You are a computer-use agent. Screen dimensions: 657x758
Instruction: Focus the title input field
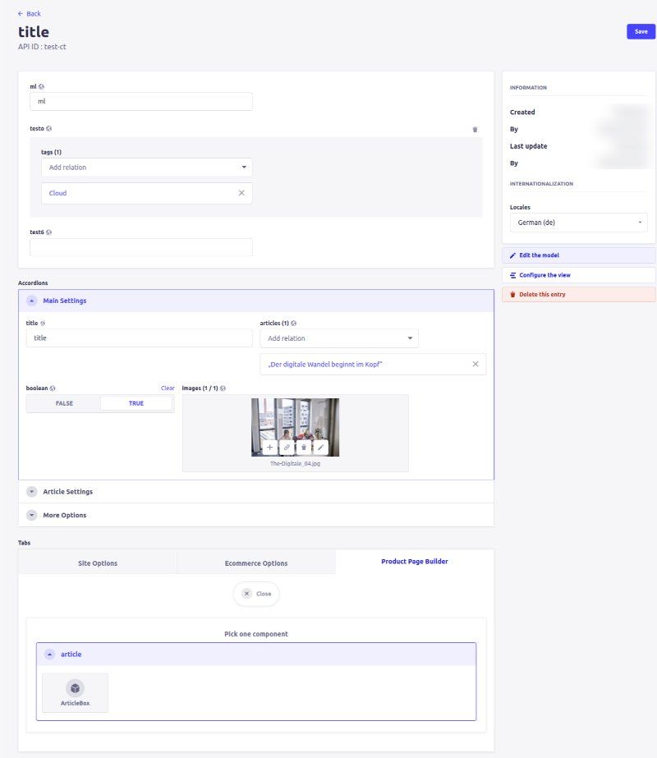pyautogui.click(x=140, y=338)
